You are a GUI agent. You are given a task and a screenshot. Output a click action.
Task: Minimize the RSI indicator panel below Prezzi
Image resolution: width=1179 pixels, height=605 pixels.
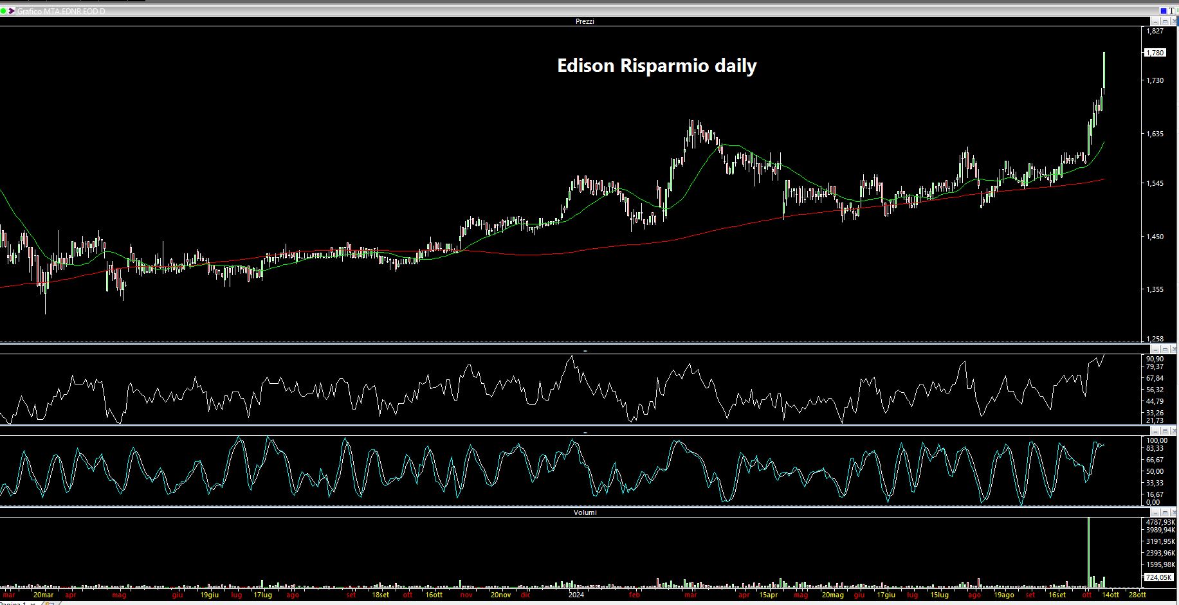pos(1155,349)
